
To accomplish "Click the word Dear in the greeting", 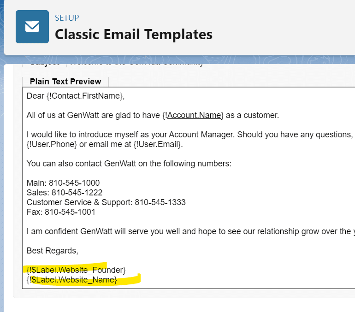I will (35, 96).
